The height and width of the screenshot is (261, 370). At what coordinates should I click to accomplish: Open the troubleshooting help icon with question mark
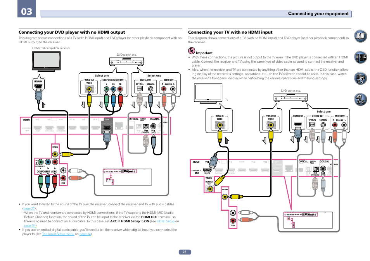[x=360, y=78]
